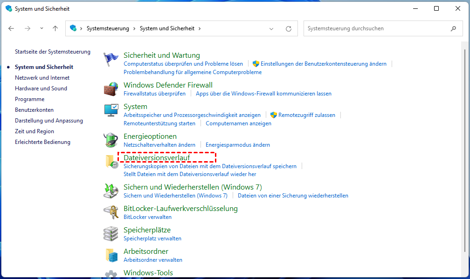The width and height of the screenshot is (470, 279).
Task: Click Stellt Dateien mit dem Dateiversionsverlauf wieder her
Action: coord(190,174)
